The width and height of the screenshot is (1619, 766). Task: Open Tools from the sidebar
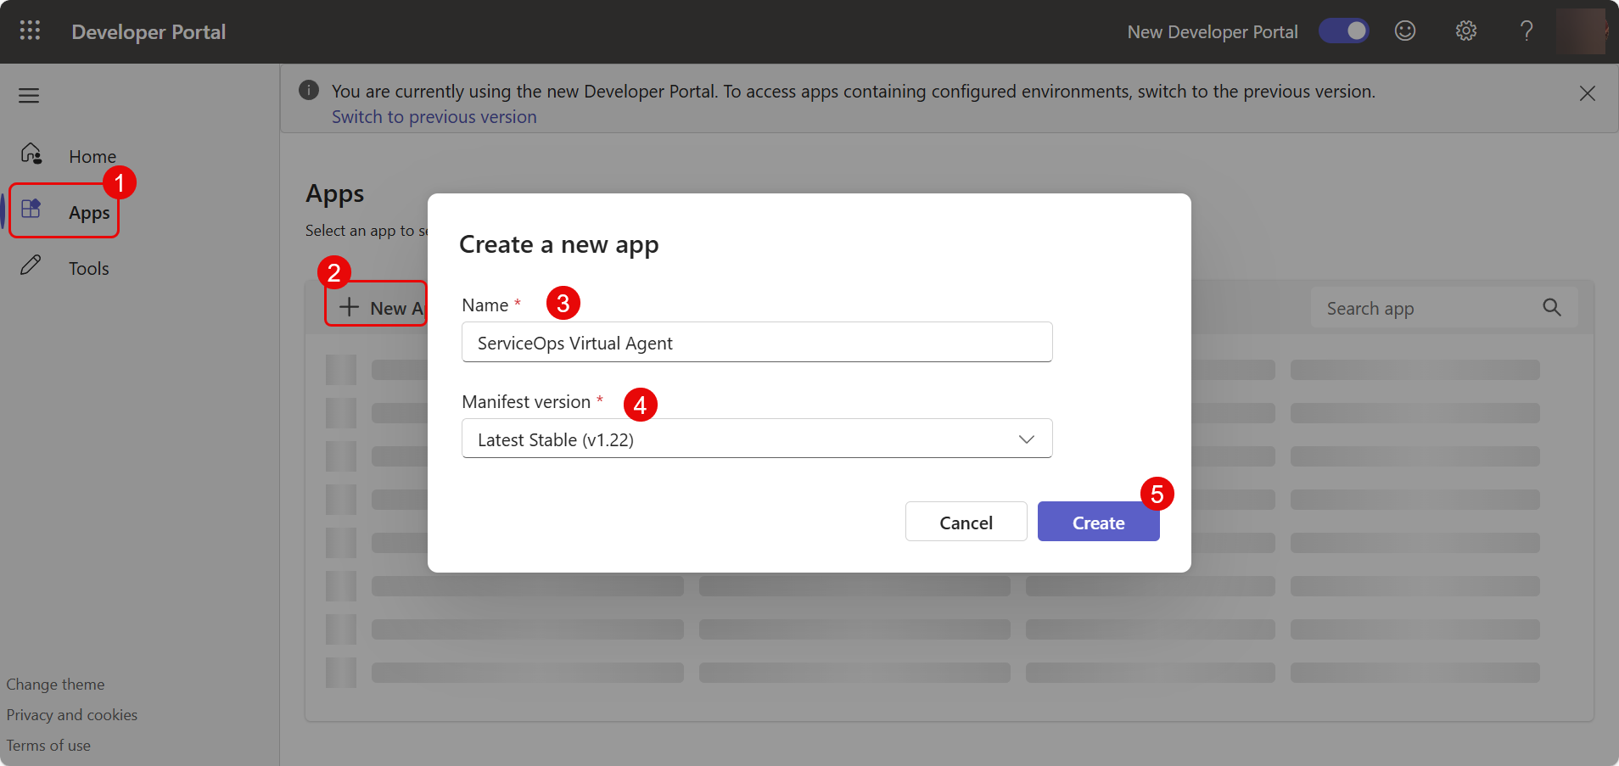click(88, 268)
